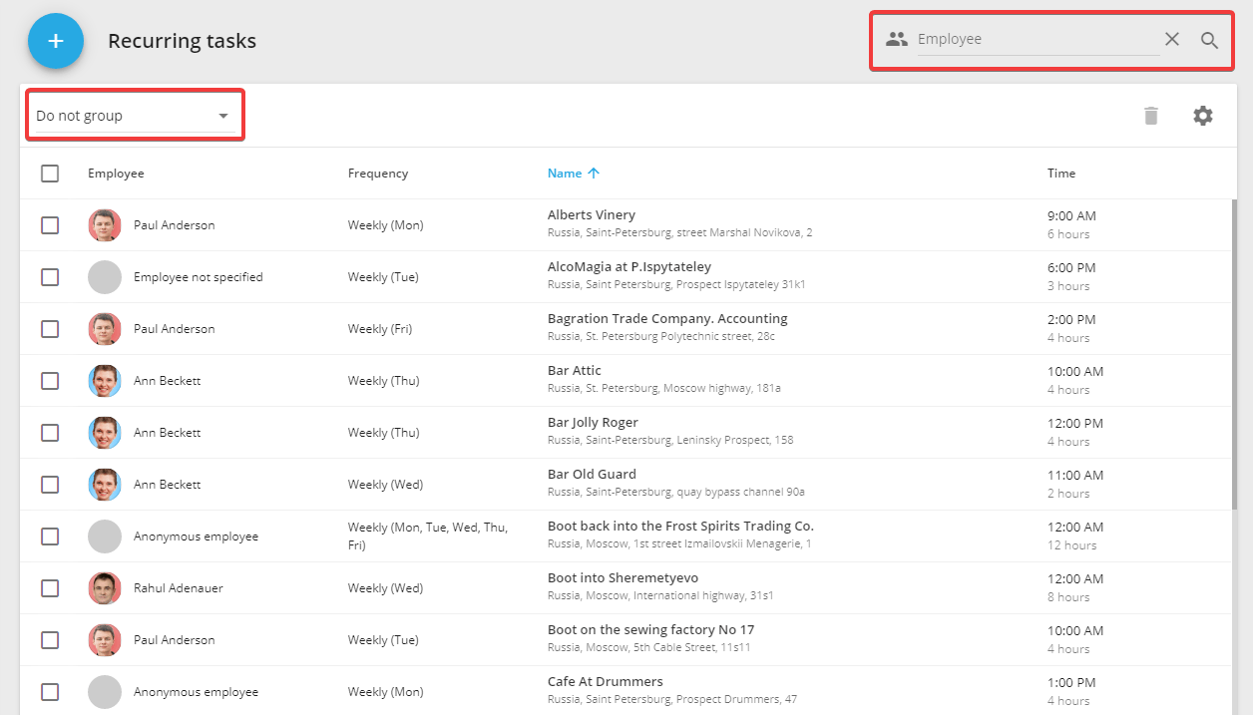
Task: Click the people icon beside Employee field
Action: [x=897, y=39]
